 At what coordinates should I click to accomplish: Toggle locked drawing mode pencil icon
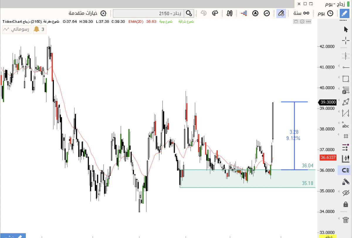[346, 182]
